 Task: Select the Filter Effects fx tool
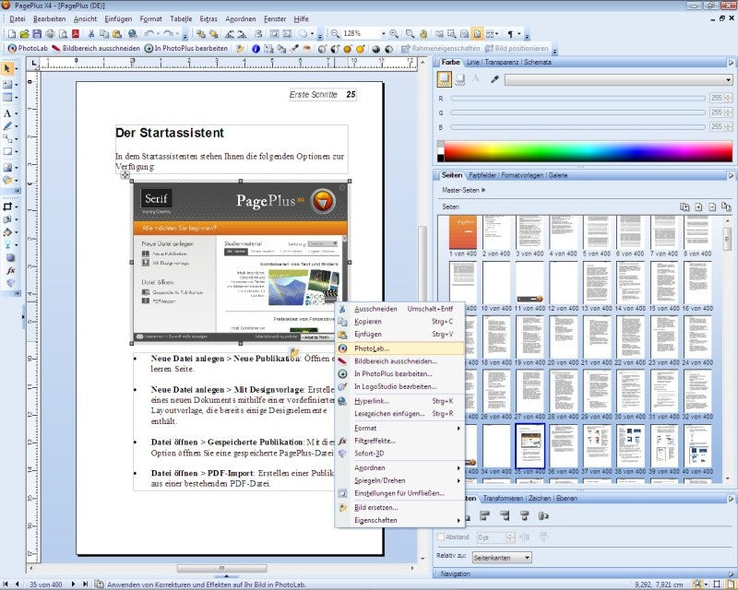pos(10,270)
